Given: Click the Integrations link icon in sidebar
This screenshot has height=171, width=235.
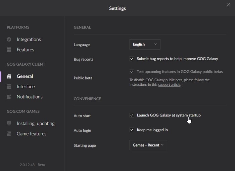Looking at the screenshot, I should (x=9, y=39).
